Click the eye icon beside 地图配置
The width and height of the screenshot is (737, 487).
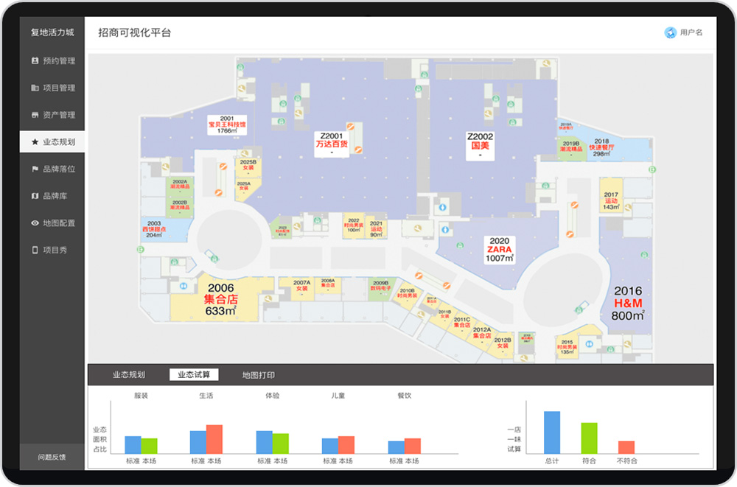pyautogui.click(x=35, y=223)
